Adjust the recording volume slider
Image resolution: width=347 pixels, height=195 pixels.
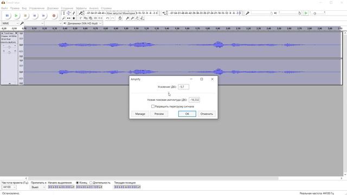pos(262,13)
